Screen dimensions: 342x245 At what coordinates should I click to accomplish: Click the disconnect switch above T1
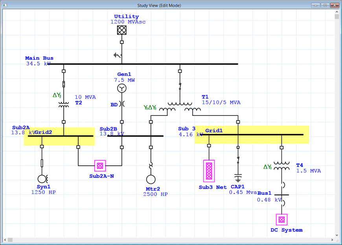pos(180,86)
